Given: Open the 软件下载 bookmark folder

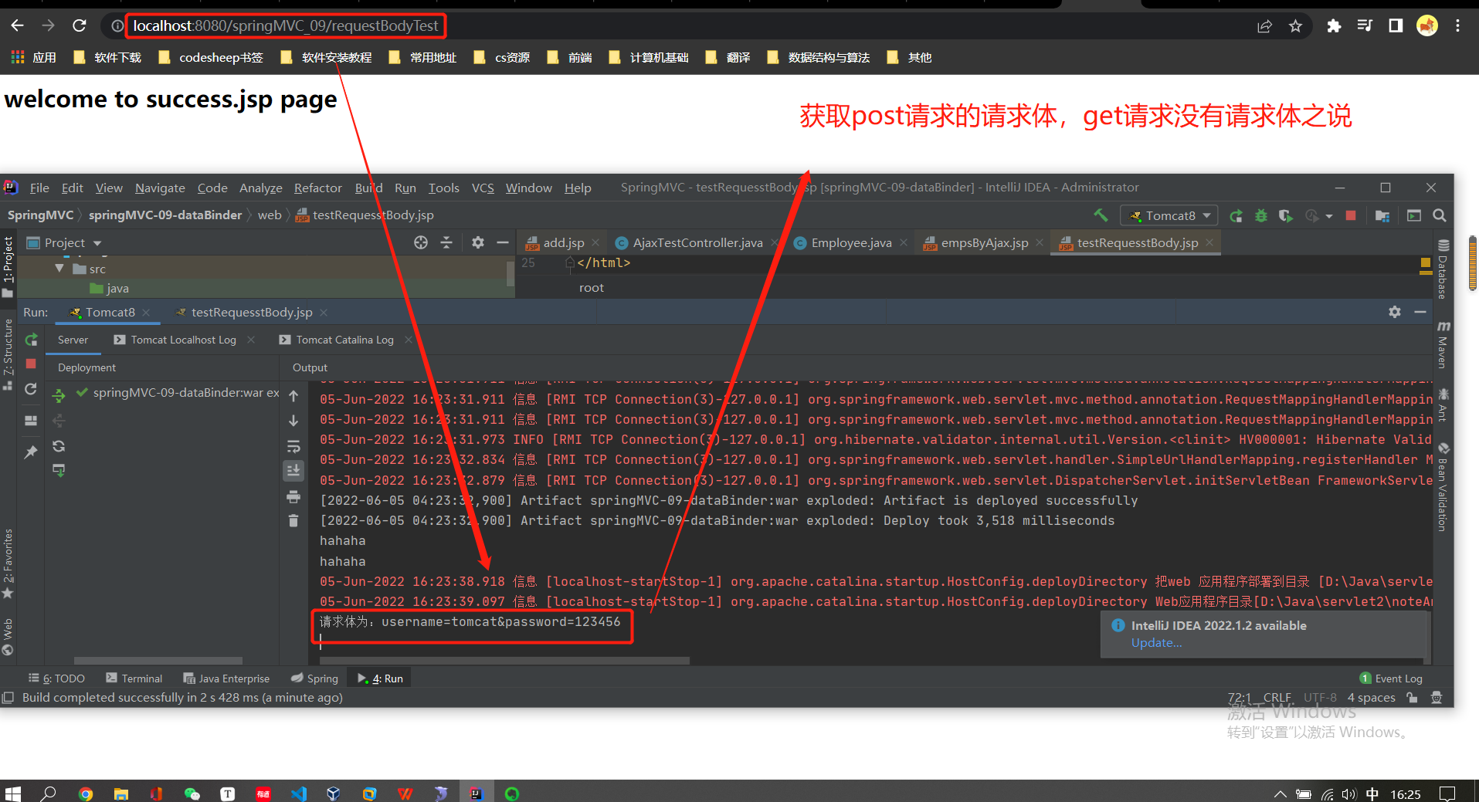Looking at the screenshot, I should [x=107, y=57].
